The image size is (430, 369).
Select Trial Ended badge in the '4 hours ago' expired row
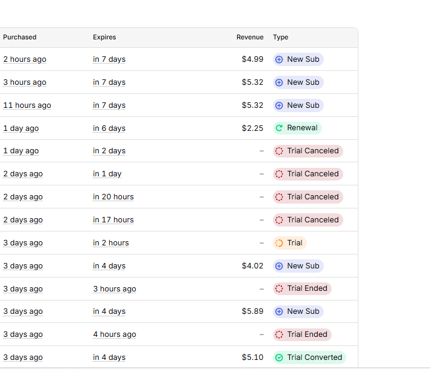tap(302, 334)
